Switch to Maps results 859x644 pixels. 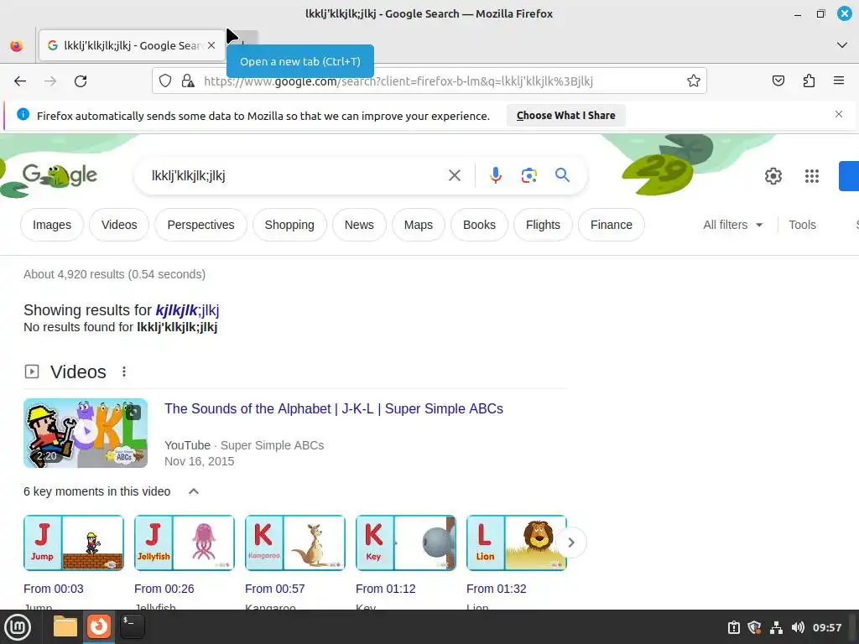click(418, 225)
